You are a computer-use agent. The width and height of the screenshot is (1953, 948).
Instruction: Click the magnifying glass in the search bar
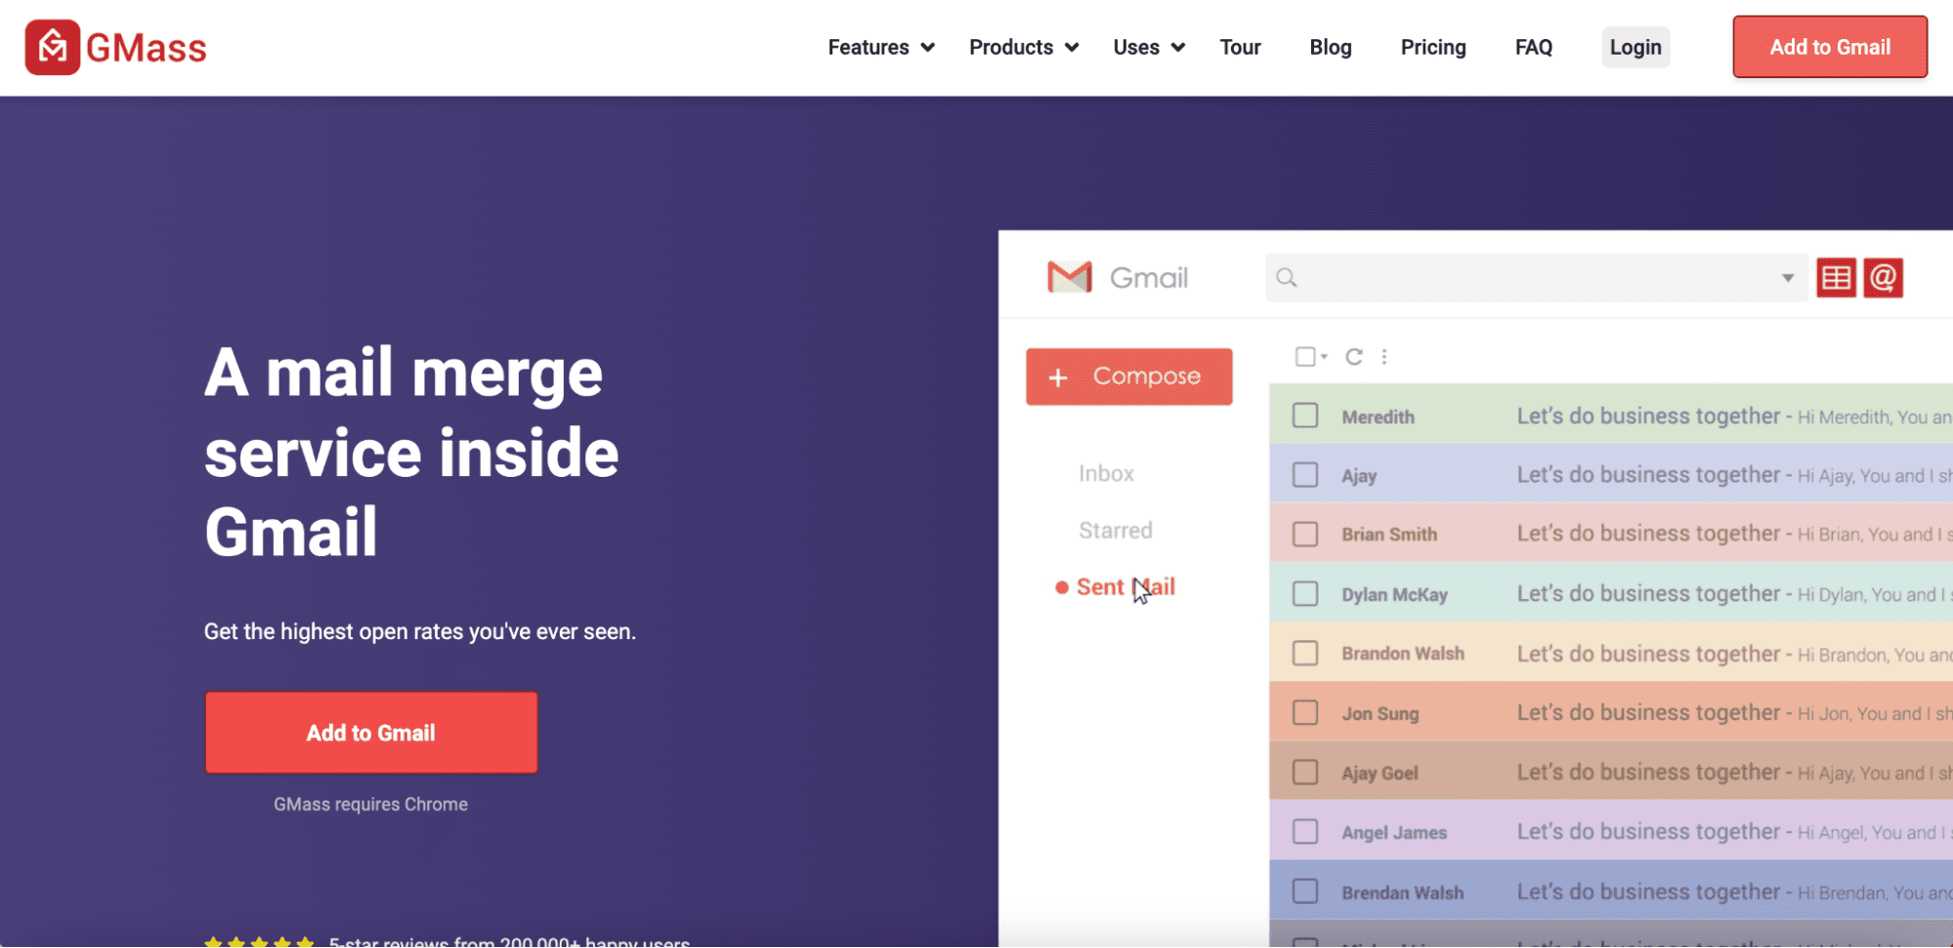[x=1287, y=278]
